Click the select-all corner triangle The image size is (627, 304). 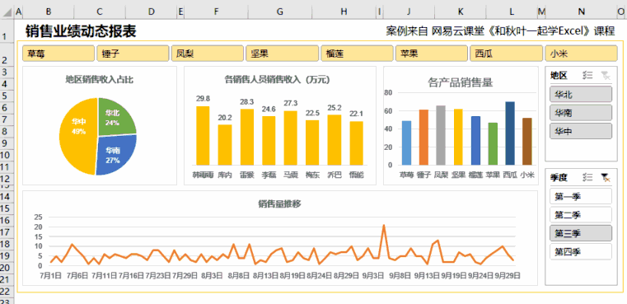tap(7, 12)
